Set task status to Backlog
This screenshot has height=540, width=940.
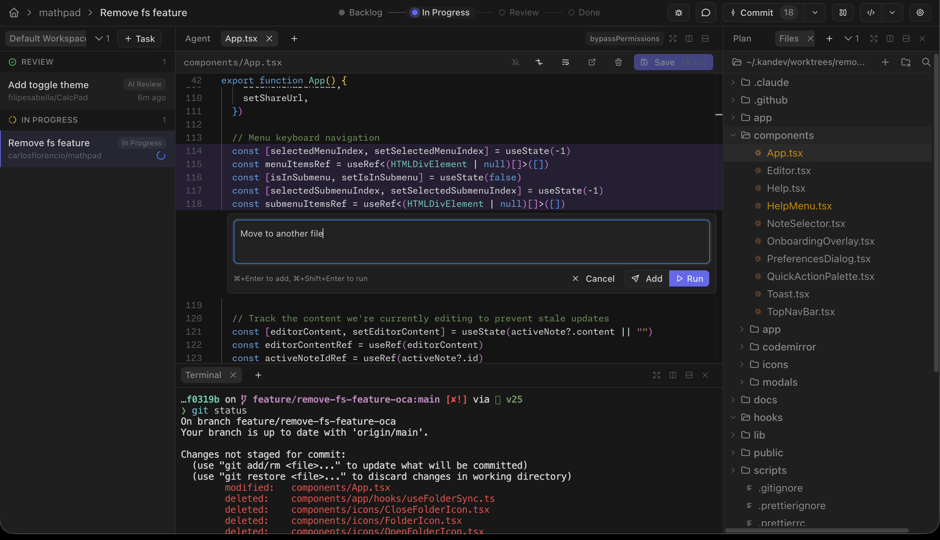point(360,12)
